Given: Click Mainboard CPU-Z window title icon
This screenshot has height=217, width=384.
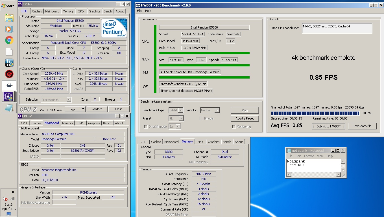Looking at the screenshot, I should click(20, 116).
